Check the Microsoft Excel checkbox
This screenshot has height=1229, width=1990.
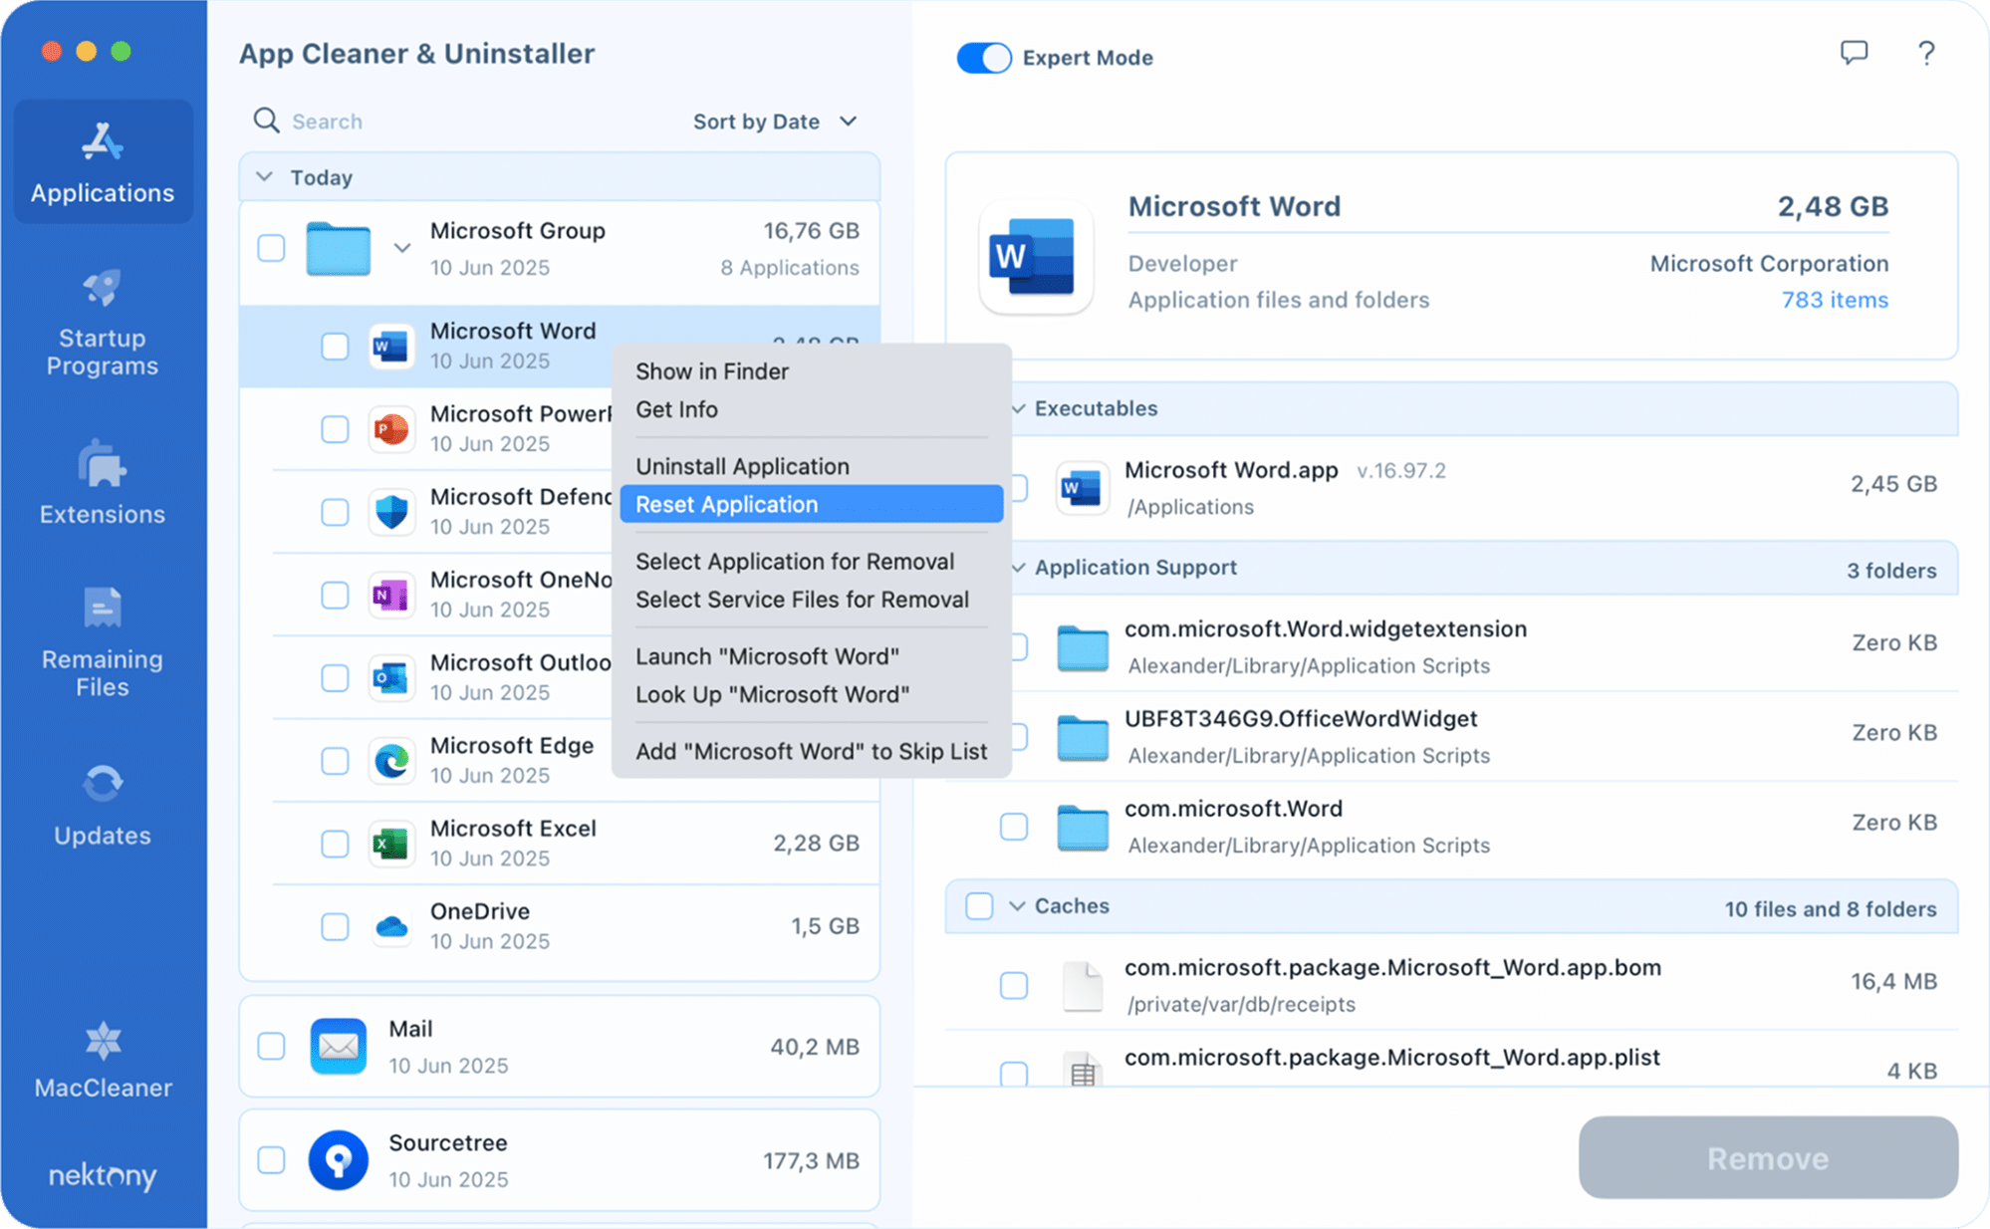(335, 844)
